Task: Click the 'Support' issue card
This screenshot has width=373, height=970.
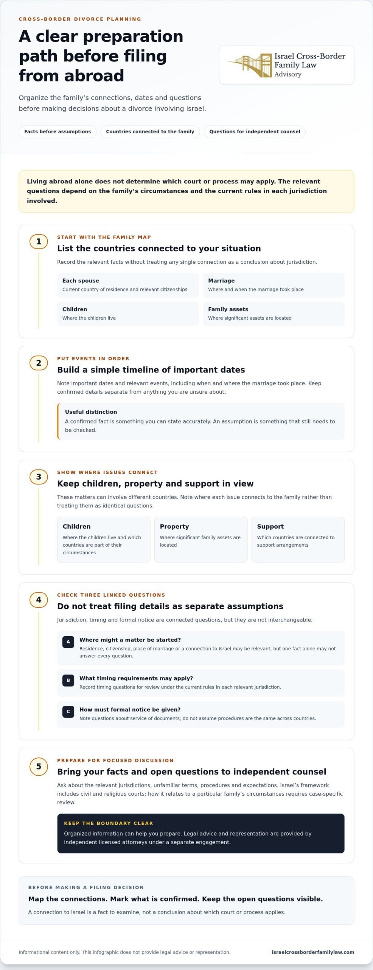Action: click(x=298, y=539)
